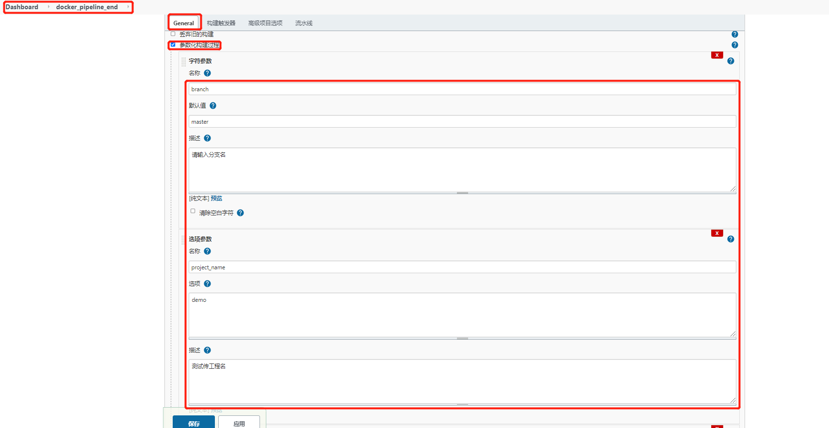Click help icon next to 默认值

click(x=212, y=106)
